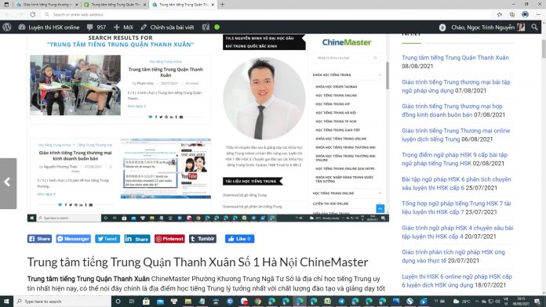The height and width of the screenshot is (307, 546).
Task: Open Bài tập ngữ pháp HSK 6 link
Action: 456,183
